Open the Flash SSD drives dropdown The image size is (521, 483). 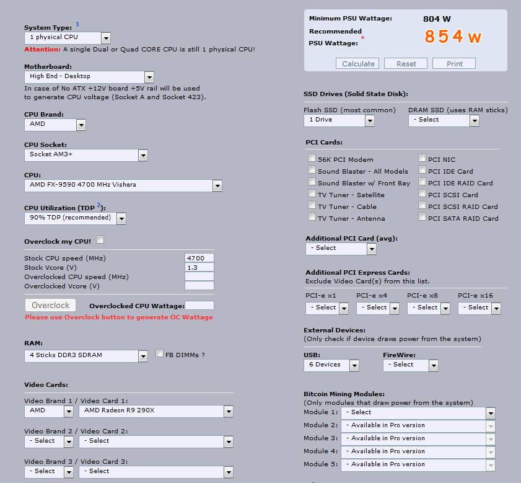(x=339, y=120)
